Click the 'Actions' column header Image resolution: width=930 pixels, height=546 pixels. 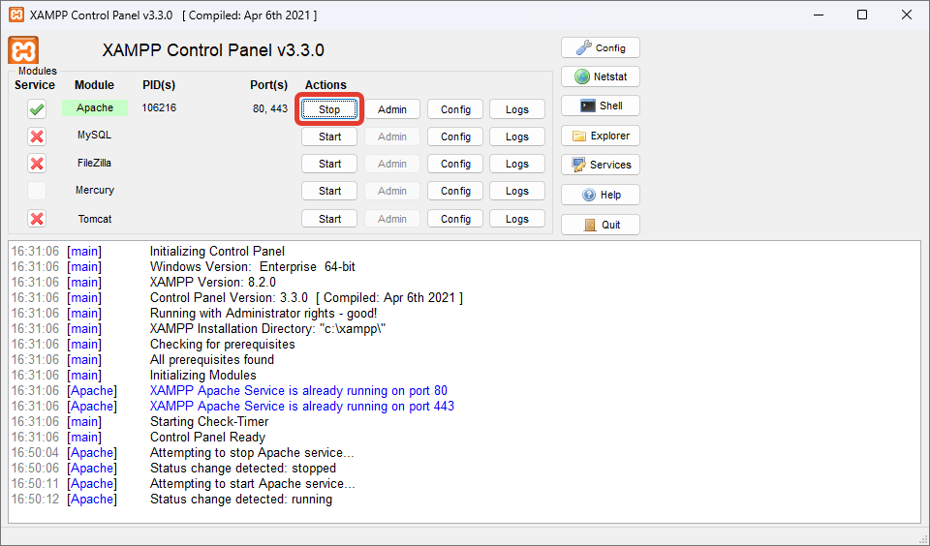tap(325, 85)
